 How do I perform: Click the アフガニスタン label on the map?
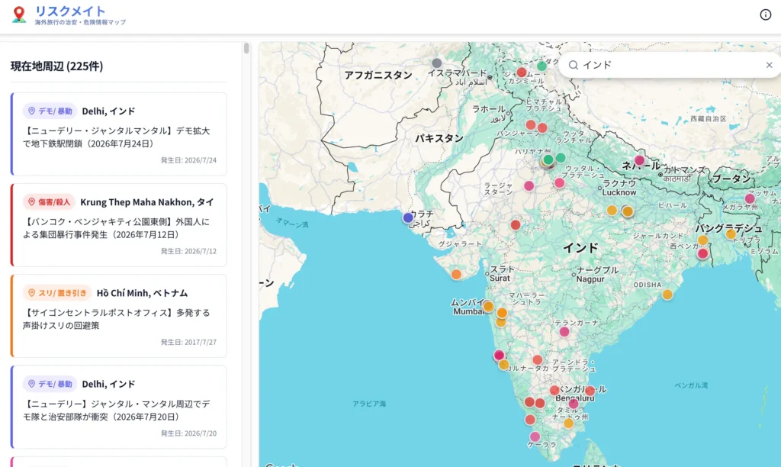[378, 76]
